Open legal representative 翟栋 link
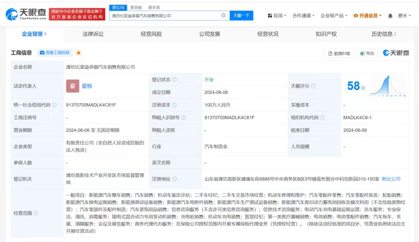This screenshot has width=419, height=242. [87, 86]
